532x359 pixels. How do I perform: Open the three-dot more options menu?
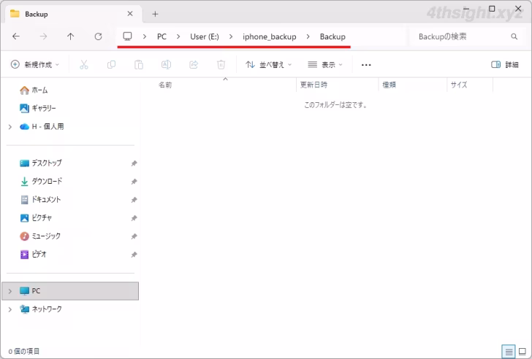tap(366, 65)
